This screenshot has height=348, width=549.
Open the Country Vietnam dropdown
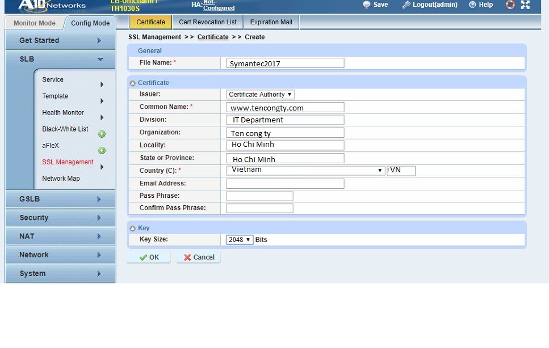305,171
